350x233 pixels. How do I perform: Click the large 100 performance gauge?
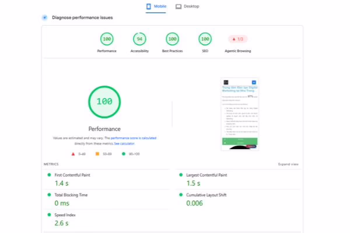coord(104,102)
